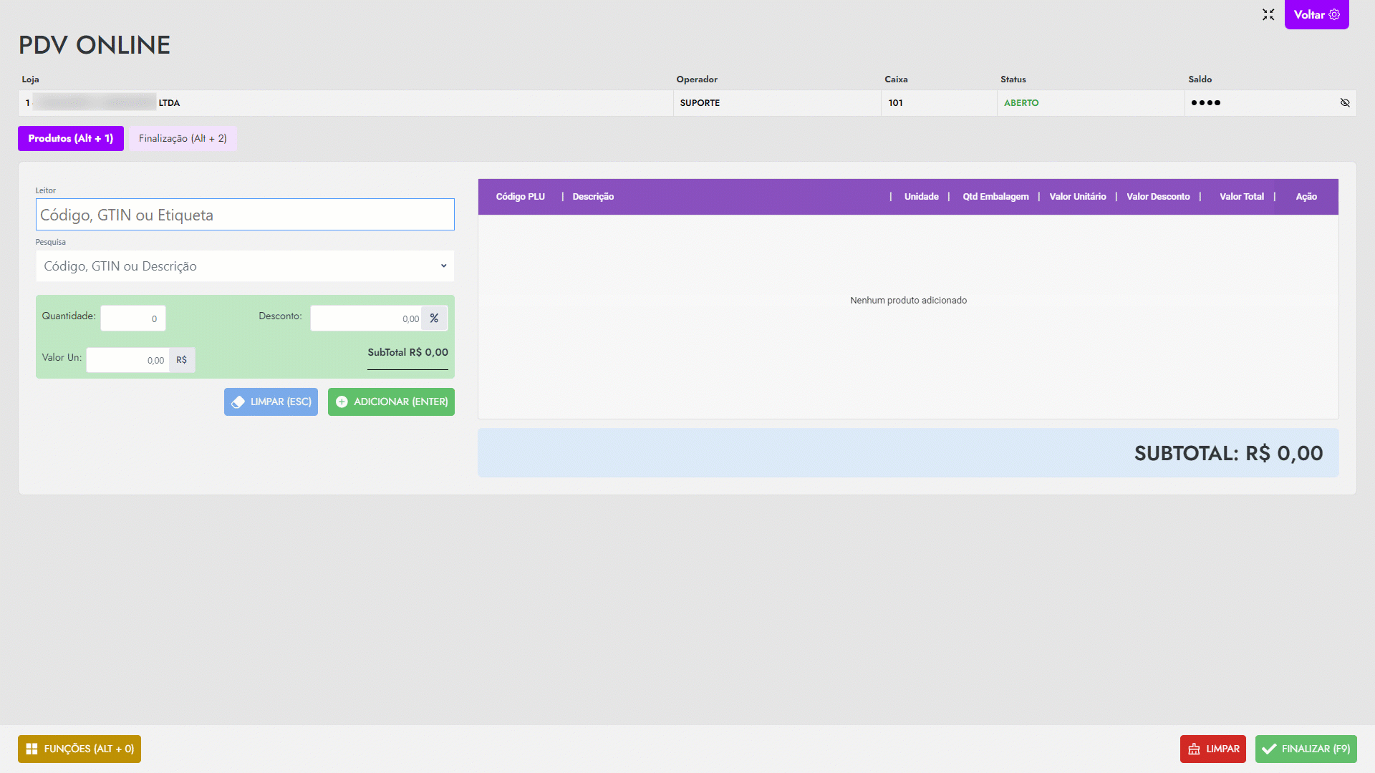This screenshot has height=773, width=1375.
Task: Click the register icon on red LIMPAR
Action: 1194,749
